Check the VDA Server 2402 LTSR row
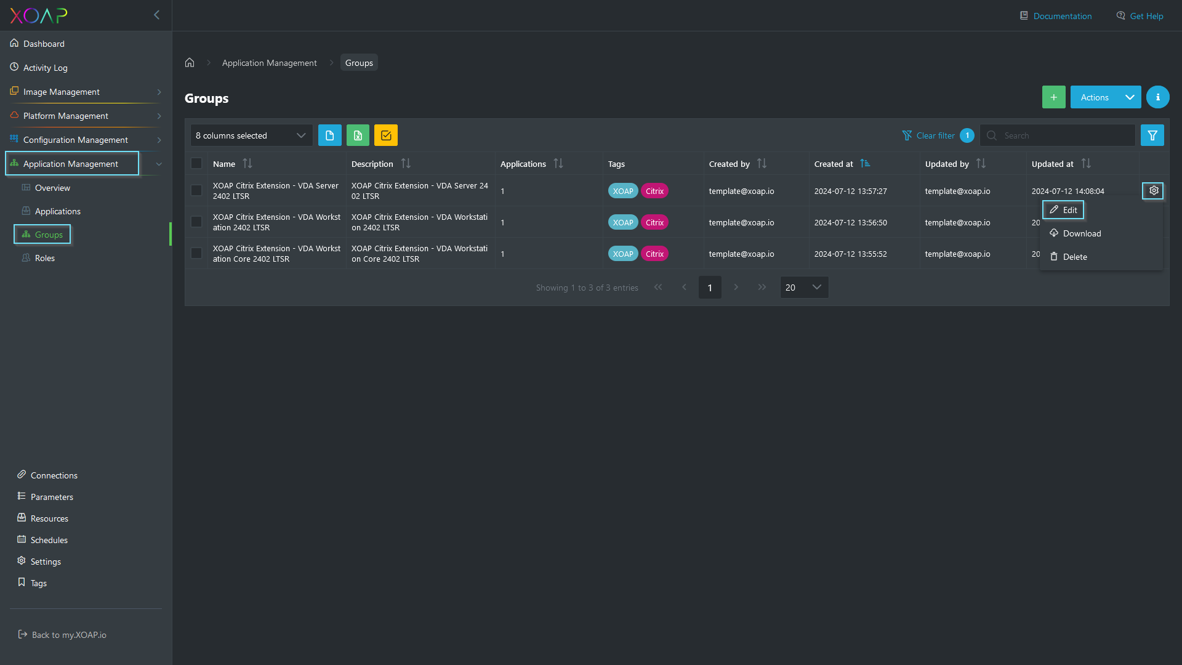This screenshot has width=1182, height=665. (x=196, y=190)
